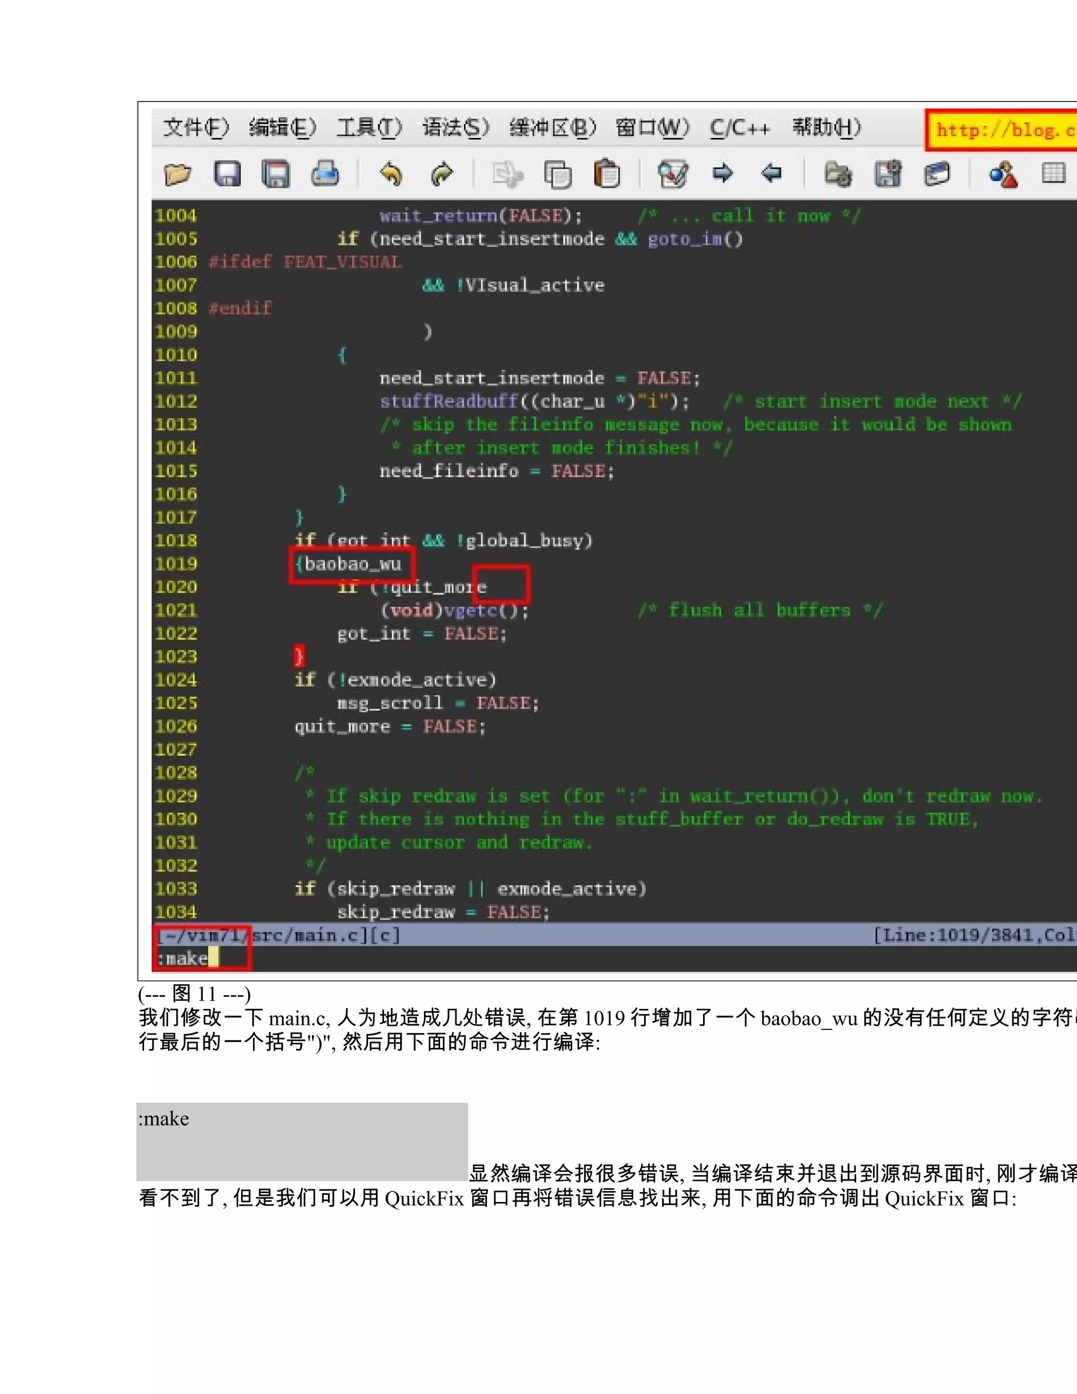Click the Save file floppy icon

click(x=227, y=174)
